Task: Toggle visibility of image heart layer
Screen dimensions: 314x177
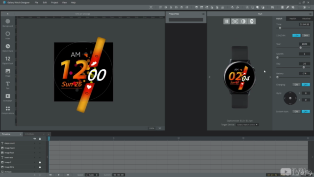Action: tap(35, 148)
